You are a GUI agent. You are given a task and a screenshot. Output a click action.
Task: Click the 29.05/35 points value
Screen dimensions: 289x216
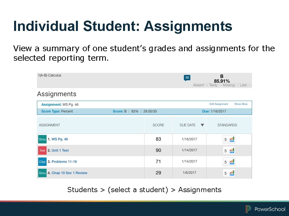[150, 111]
